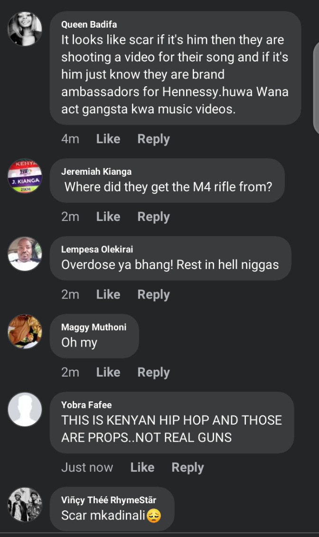Like Jeremiah Kianga's M4 rifle comment
319x537 pixels.
click(x=108, y=217)
